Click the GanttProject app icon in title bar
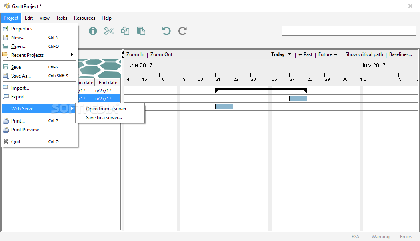 6,6
